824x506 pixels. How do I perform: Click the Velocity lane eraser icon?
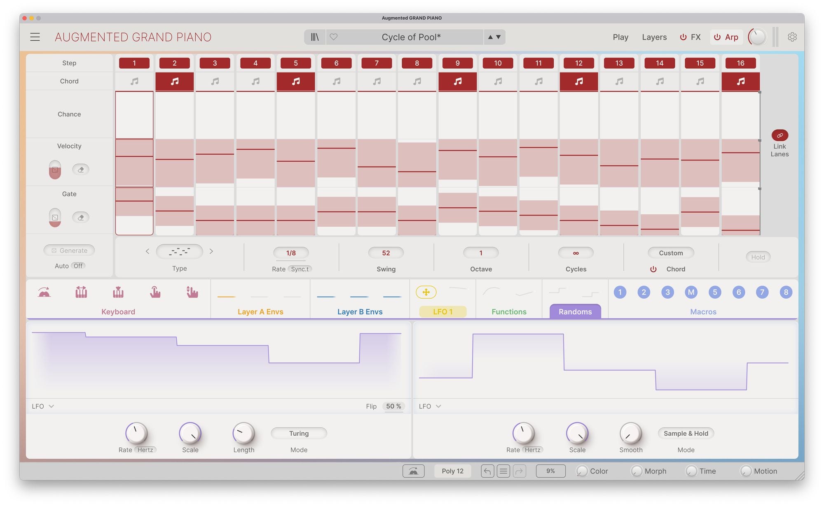coord(81,169)
